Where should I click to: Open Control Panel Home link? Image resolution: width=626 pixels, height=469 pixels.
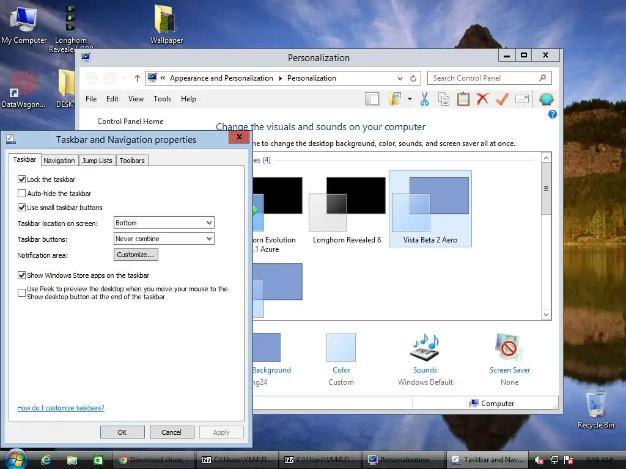coord(130,122)
